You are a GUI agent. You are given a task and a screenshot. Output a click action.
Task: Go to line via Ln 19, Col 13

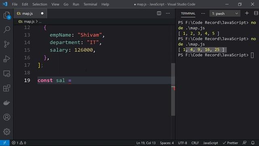click(x=146, y=143)
